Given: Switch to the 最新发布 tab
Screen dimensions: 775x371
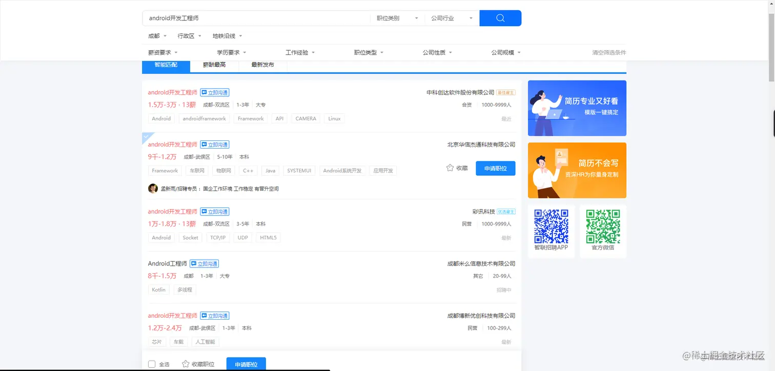Looking at the screenshot, I should [262, 65].
